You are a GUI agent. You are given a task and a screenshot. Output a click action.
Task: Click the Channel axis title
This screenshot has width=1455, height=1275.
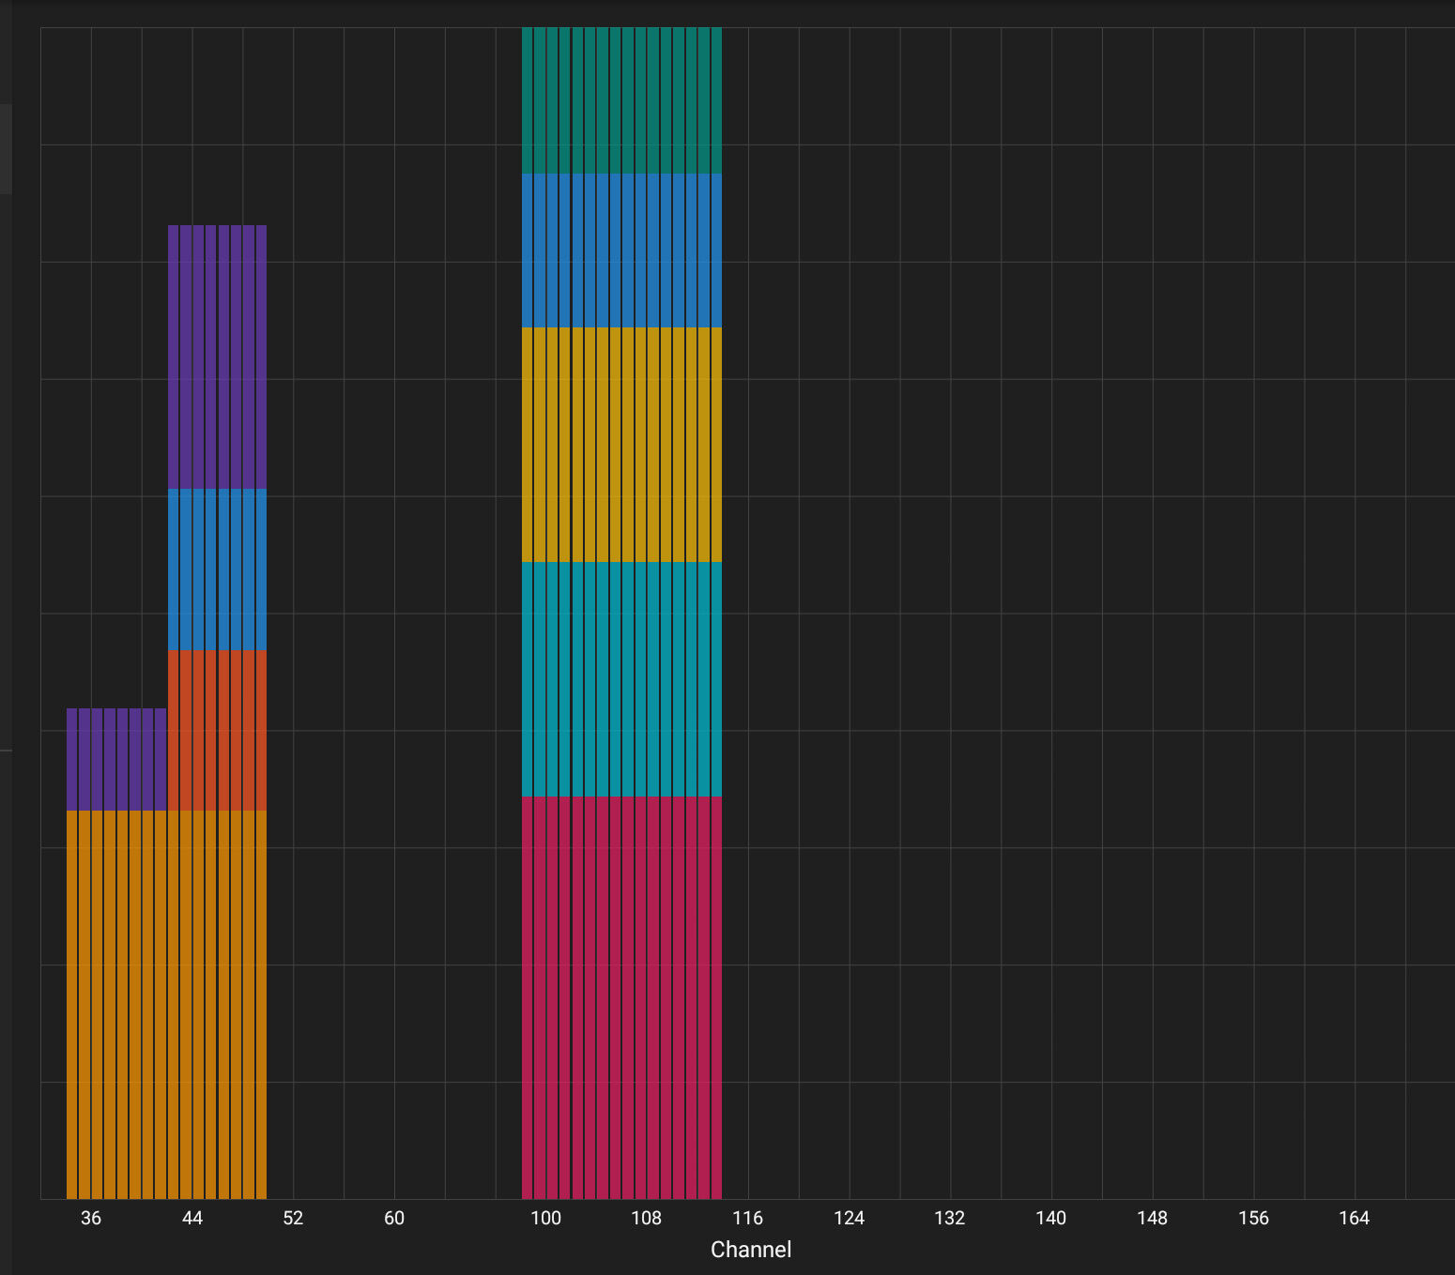pyautogui.click(x=751, y=1250)
